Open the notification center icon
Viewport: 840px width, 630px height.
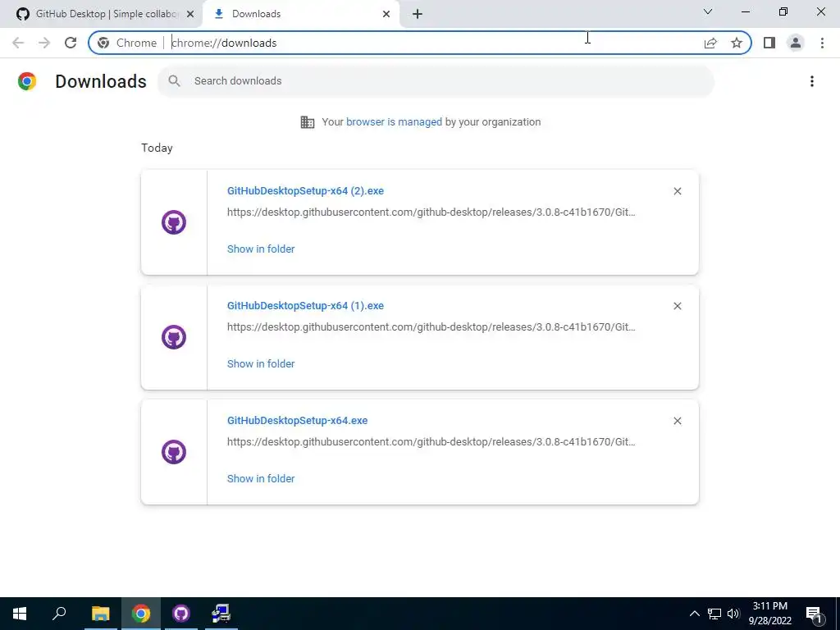click(814, 614)
